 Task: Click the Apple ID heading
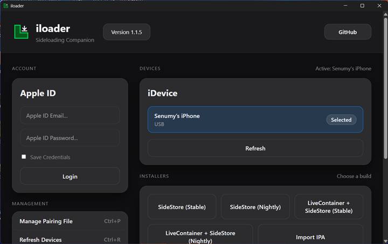pyautogui.click(x=38, y=93)
